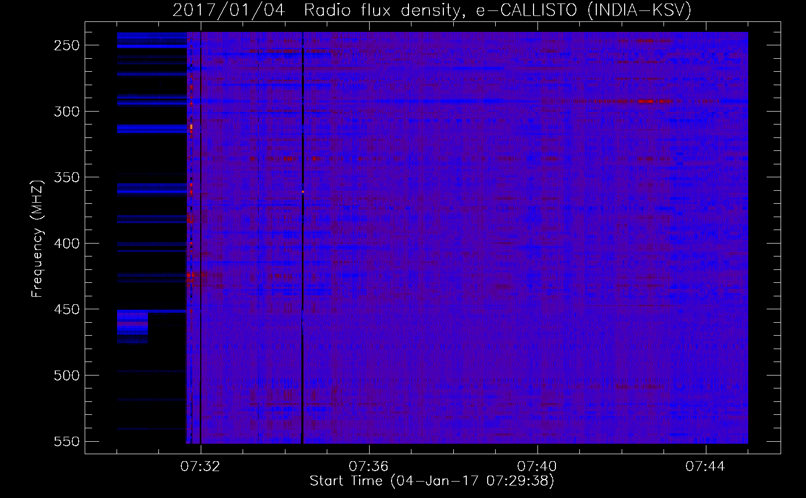Click the 350 frequency tick label
Viewport: 806px width, 498px height.
[x=67, y=177]
